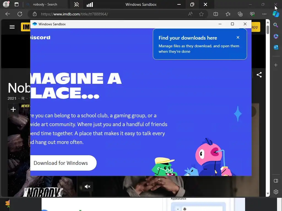Click the yellow 'app' button on IMDb
282x211 pixels.
[256, 27]
